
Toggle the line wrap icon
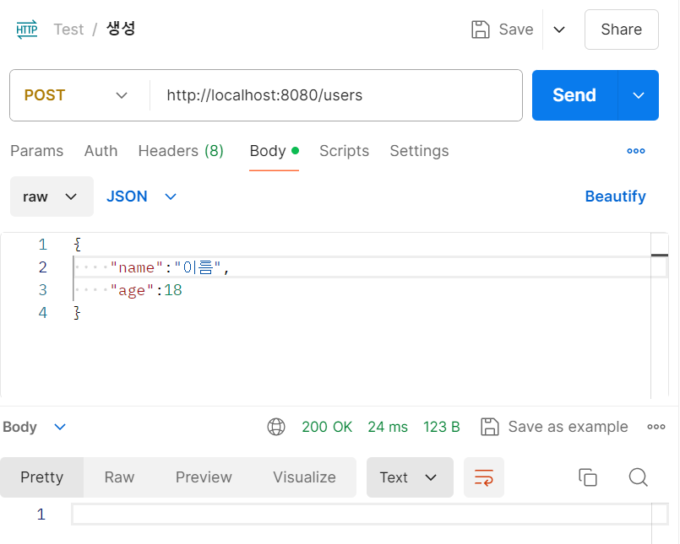[483, 477]
